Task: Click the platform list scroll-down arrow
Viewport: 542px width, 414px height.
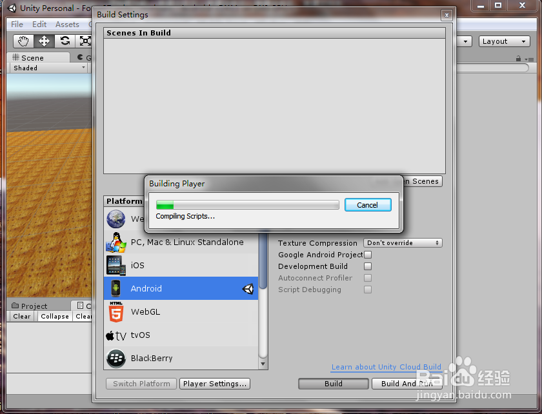Action: point(263,364)
